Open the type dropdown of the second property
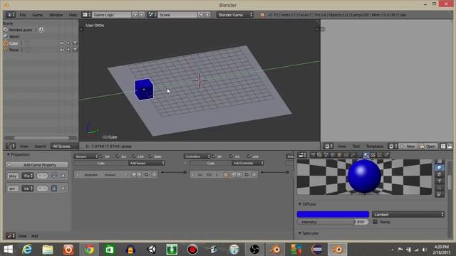The width and height of the screenshot is (456, 256). (28, 188)
